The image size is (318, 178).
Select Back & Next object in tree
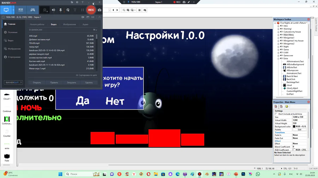point(292,76)
